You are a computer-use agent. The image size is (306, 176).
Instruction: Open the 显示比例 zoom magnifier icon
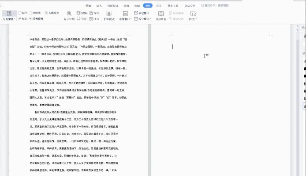[69, 14]
